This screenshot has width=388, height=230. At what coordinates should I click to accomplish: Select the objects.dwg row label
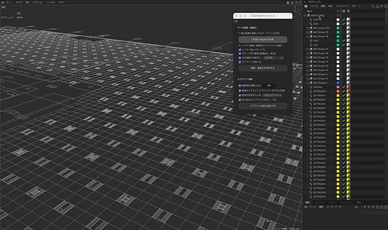[317, 16]
